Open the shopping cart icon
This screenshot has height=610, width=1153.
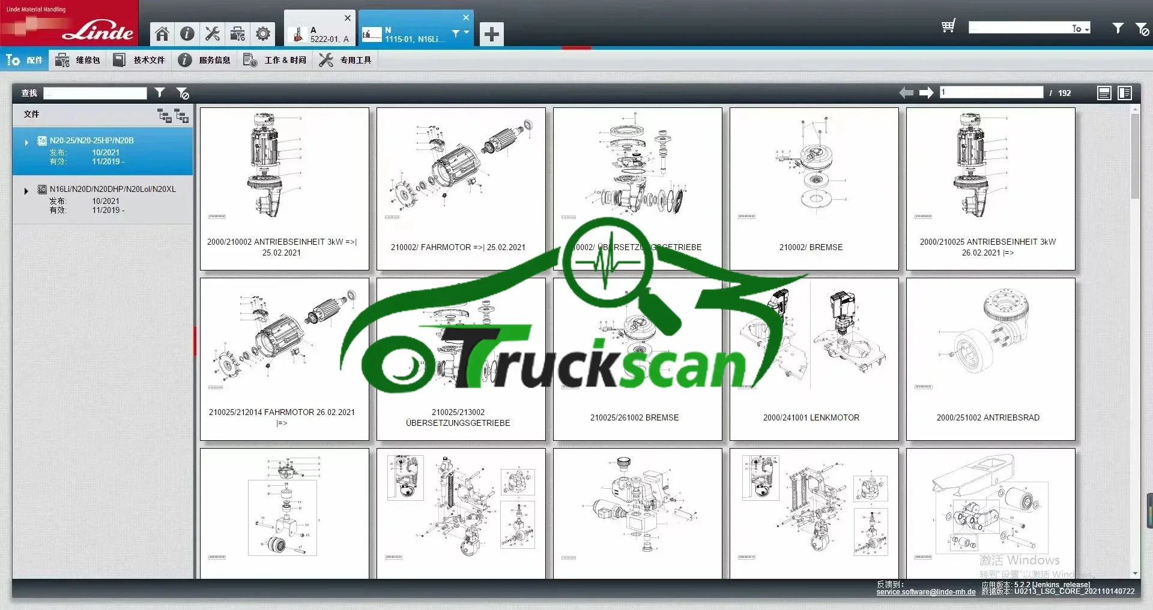coord(948,26)
